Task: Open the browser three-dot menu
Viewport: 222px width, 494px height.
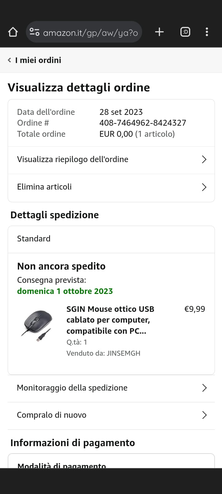Action: [x=207, y=32]
